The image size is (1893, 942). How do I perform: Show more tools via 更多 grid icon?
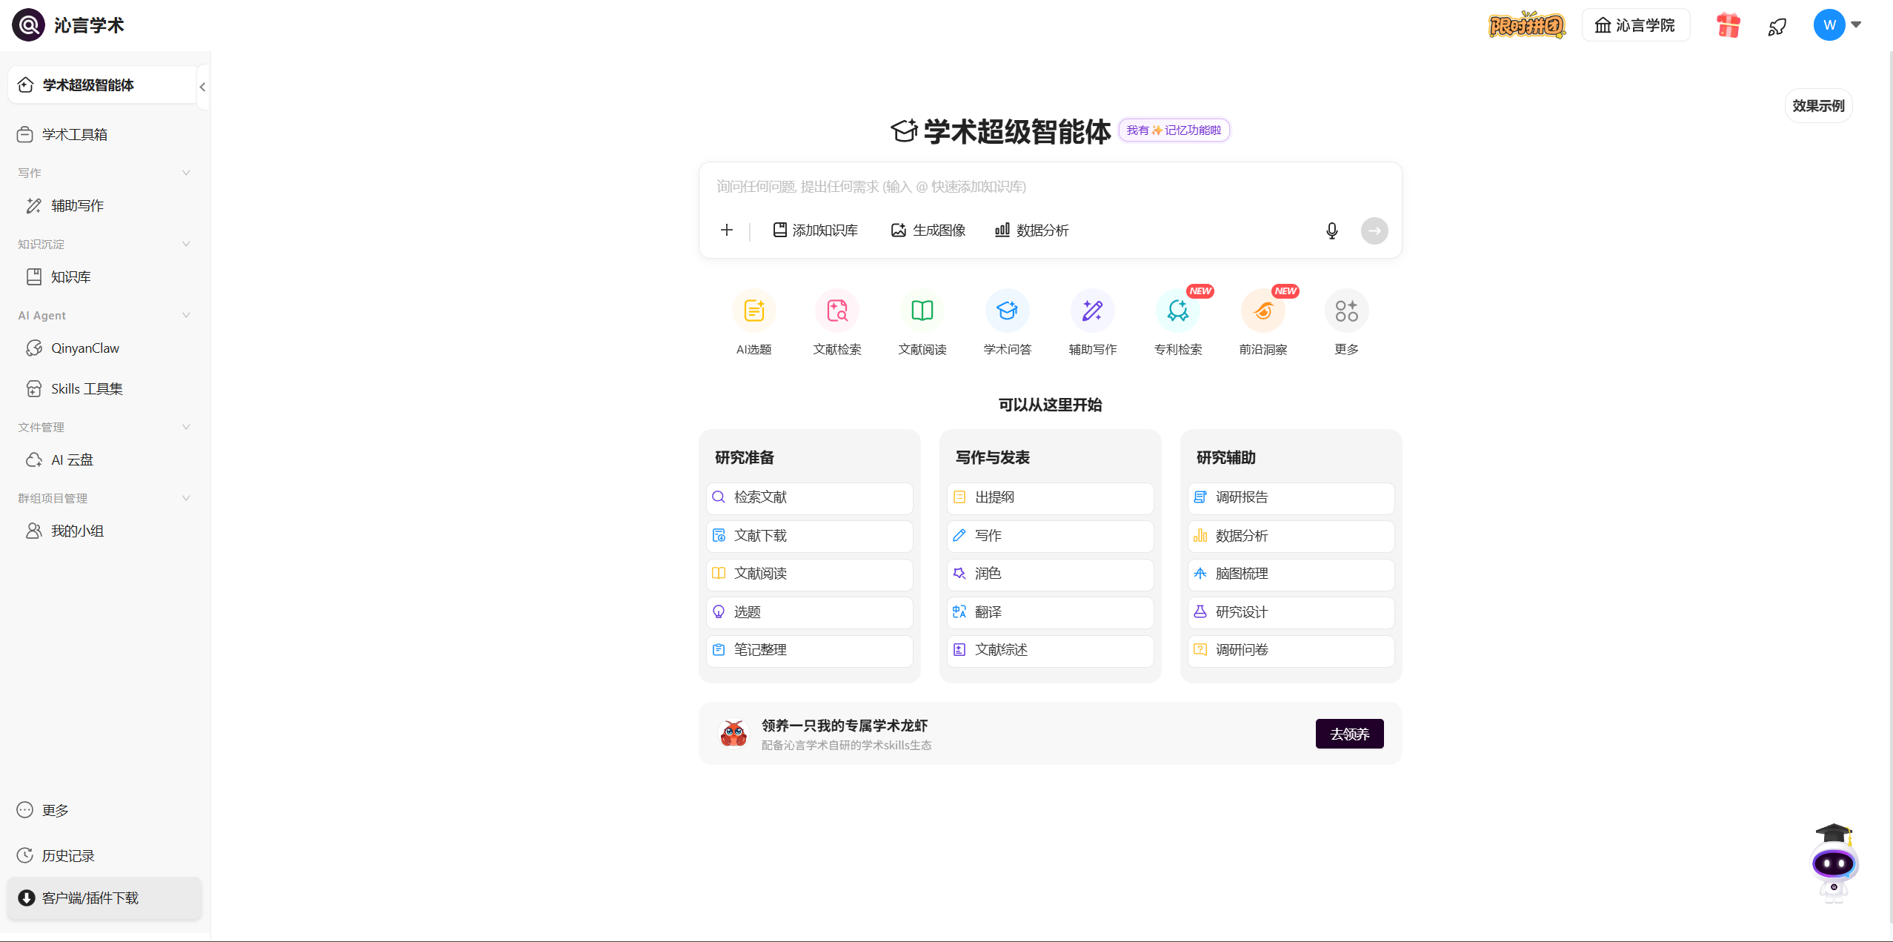[x=1346, y=311]
